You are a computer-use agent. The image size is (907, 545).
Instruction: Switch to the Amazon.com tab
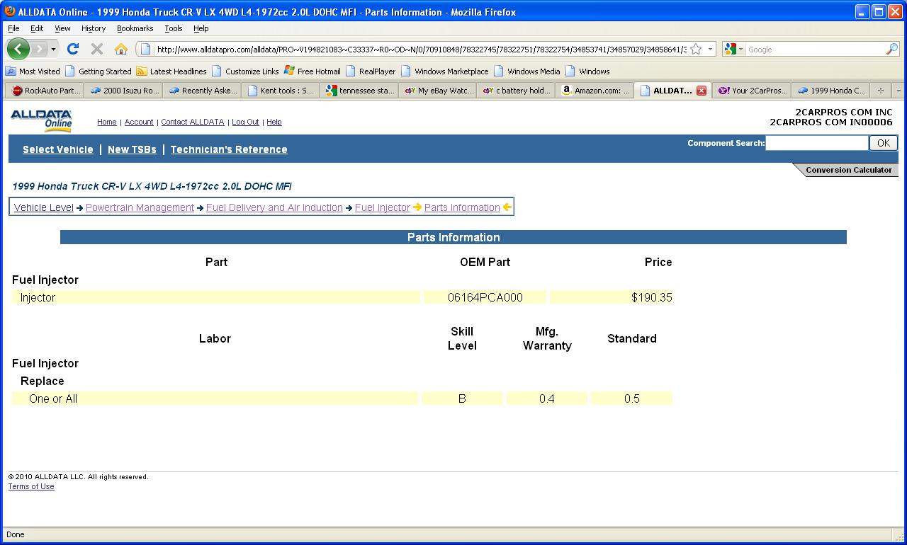tap(596, 91)
